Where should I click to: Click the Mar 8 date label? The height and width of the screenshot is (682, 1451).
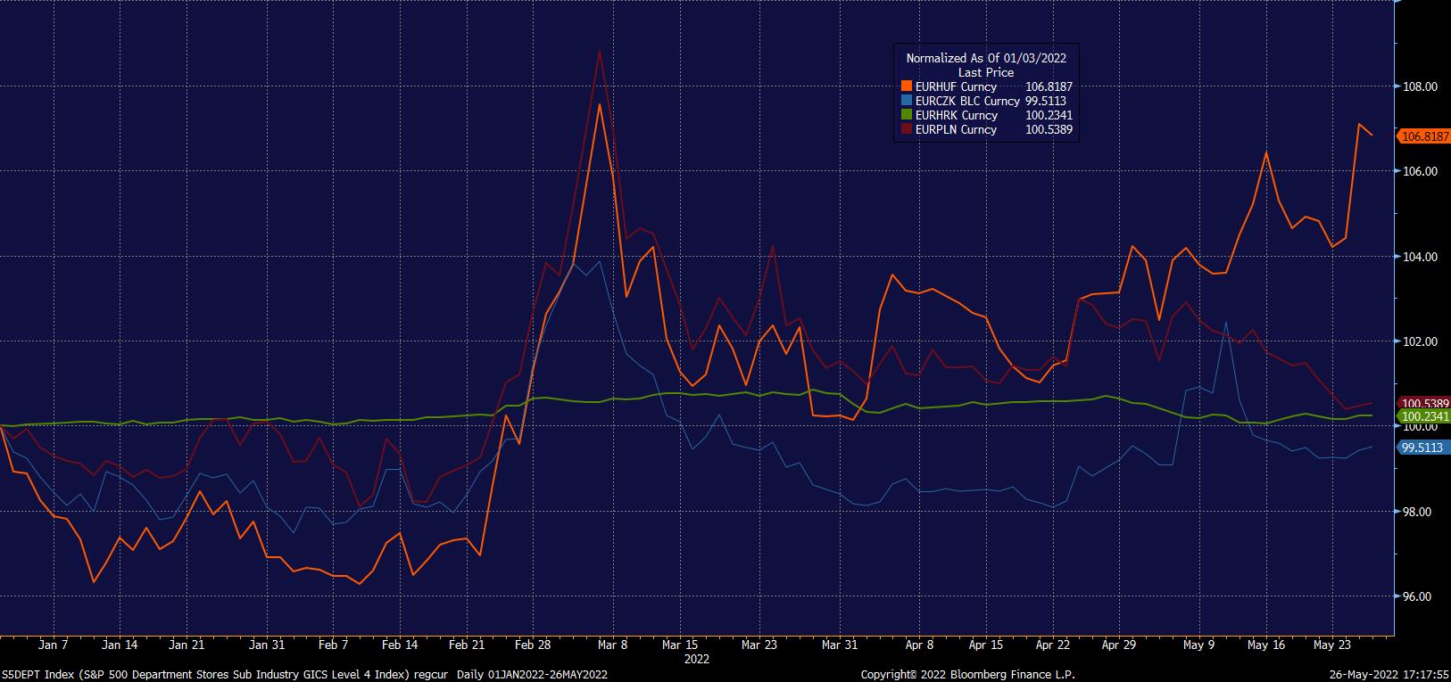pyautogui.click(x=613, y=645)
